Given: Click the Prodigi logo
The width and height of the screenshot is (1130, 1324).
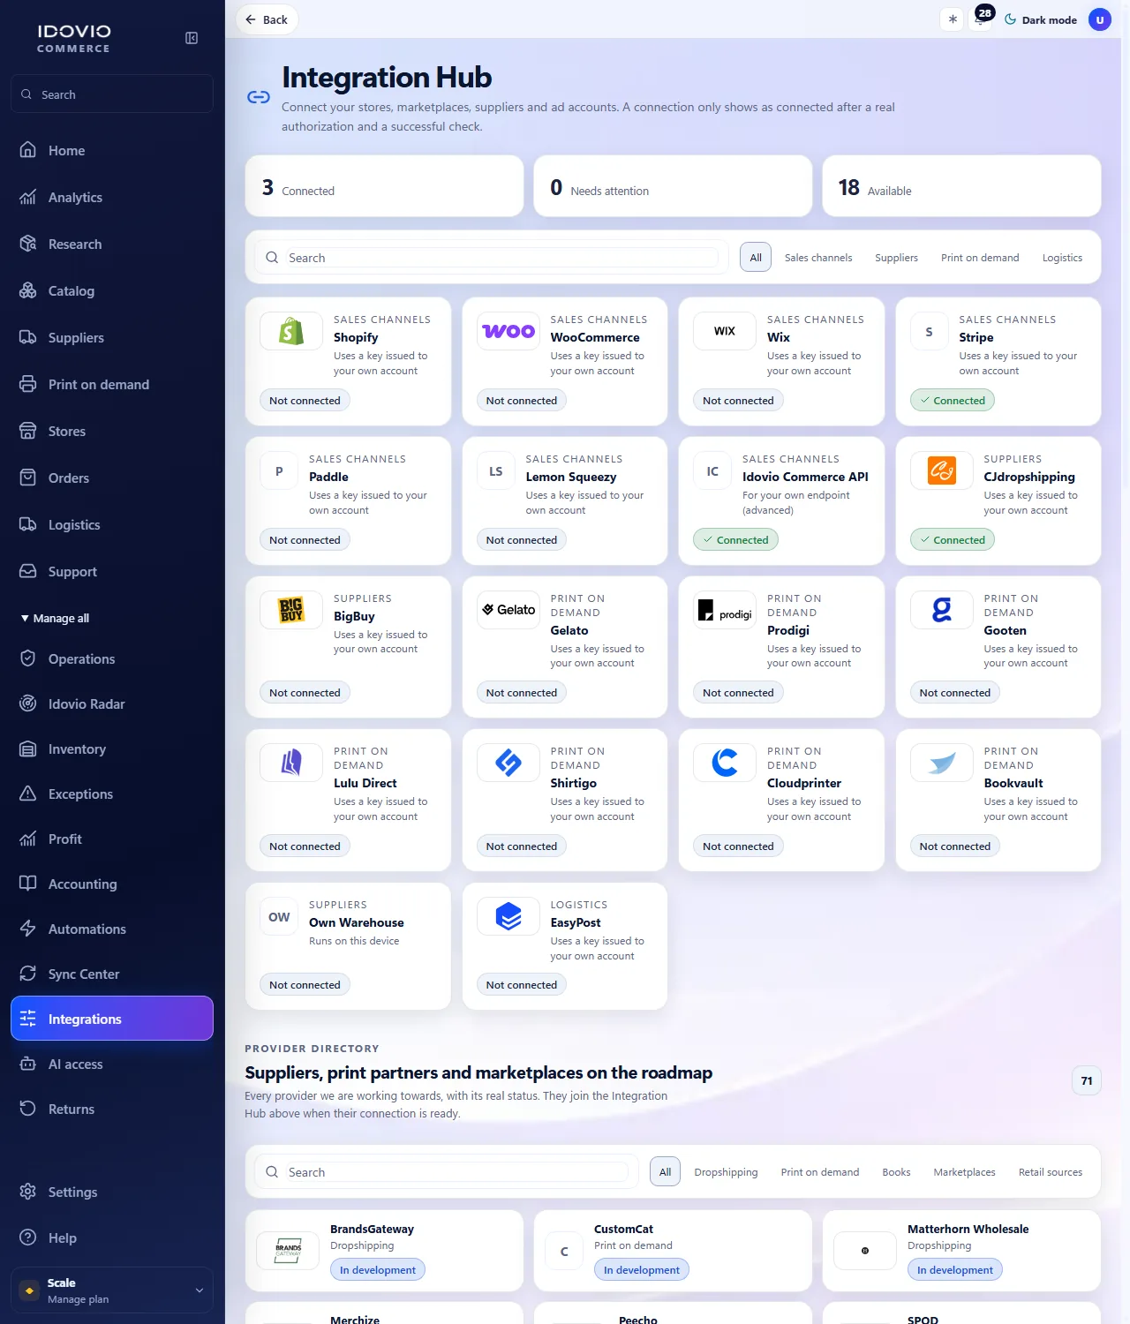Looking at the screenshot, I should 725,610.
